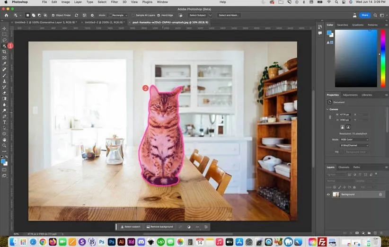Select the Type tool
Screen dimensions: 389x247
tap(4, 122)
